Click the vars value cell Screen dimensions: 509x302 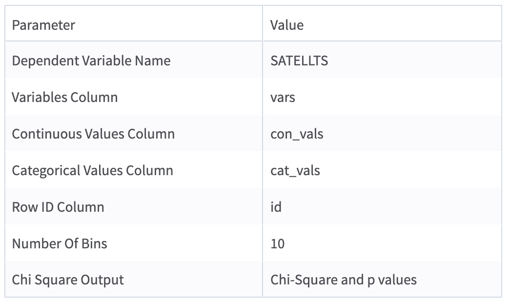pyautogui.click(x=283, y=97)
